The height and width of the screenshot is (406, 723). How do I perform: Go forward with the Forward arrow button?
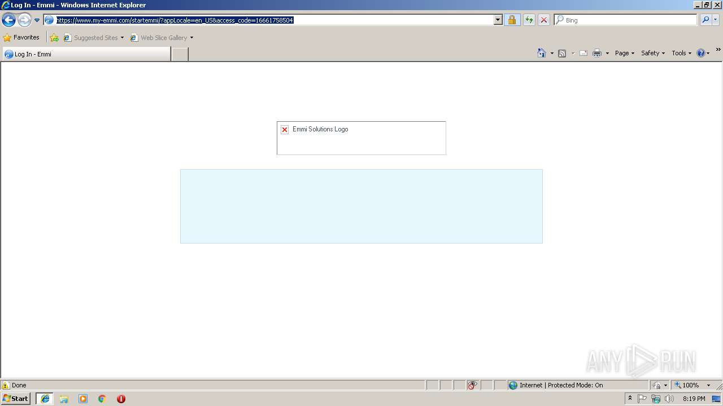tap(24, 20)
